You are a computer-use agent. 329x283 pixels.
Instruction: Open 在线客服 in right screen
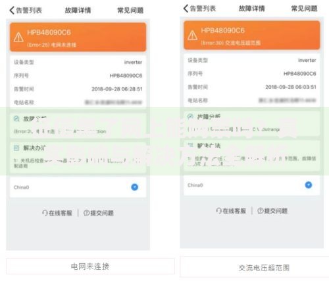pyautogui.click(x=231, y=211)
